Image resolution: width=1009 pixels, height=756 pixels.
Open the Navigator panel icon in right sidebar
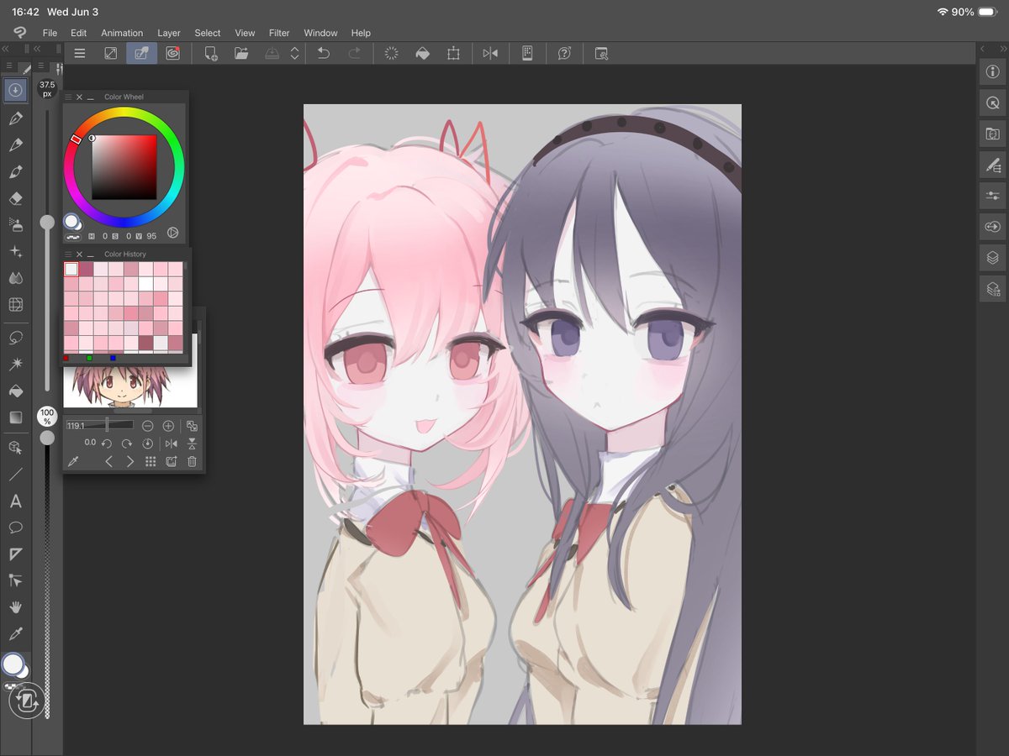992,102
